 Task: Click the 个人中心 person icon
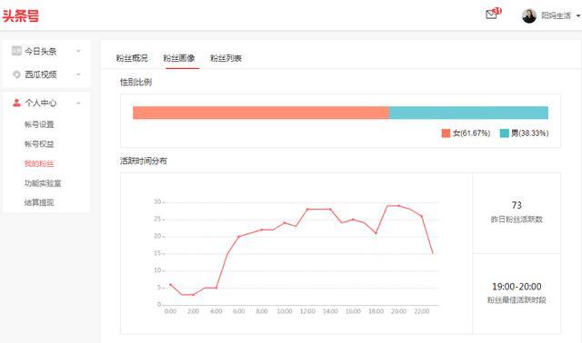(16, 103)
